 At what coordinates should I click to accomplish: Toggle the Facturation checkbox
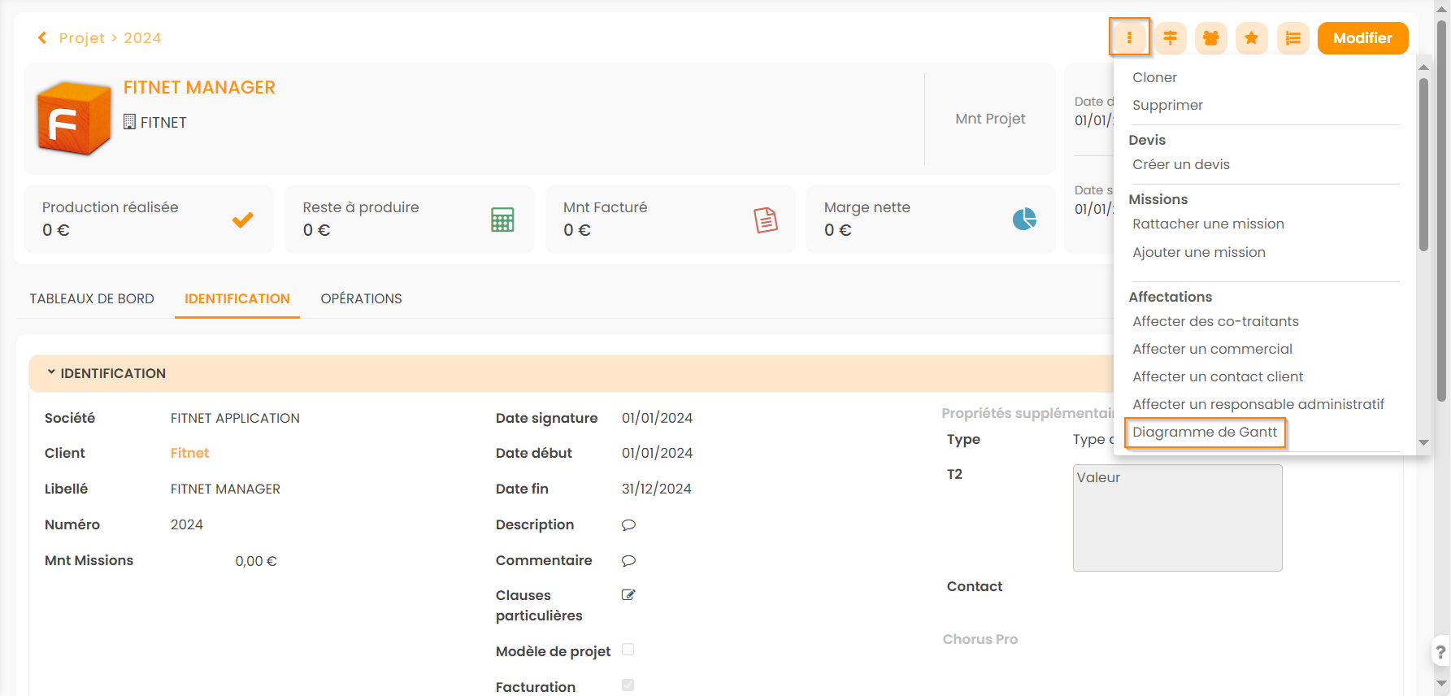pyautogui.click(x=628, y=685)
